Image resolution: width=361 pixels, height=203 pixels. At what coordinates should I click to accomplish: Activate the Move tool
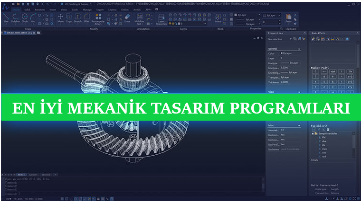click(x=60, y=18)
